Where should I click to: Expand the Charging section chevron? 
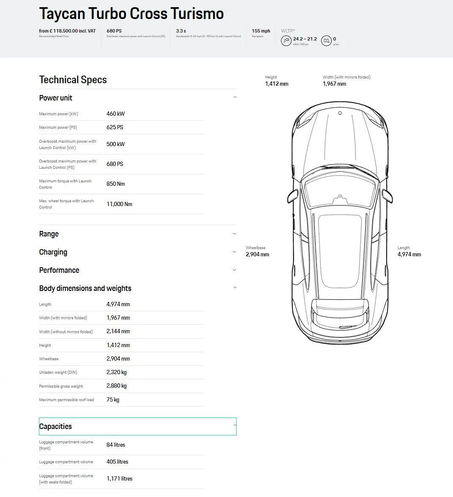pyautogui.click(x=235, y=252)
